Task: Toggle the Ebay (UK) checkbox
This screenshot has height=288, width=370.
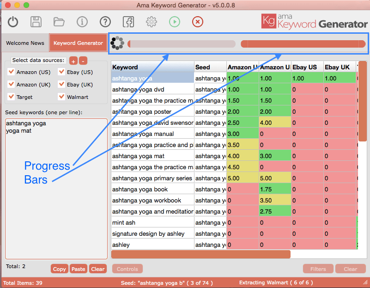Action: point(61,84)
